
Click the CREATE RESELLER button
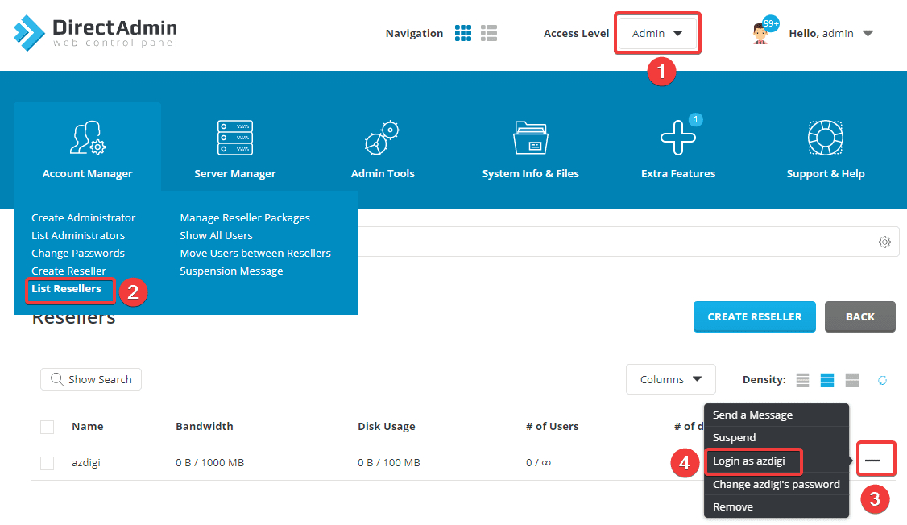pos(754,316)
